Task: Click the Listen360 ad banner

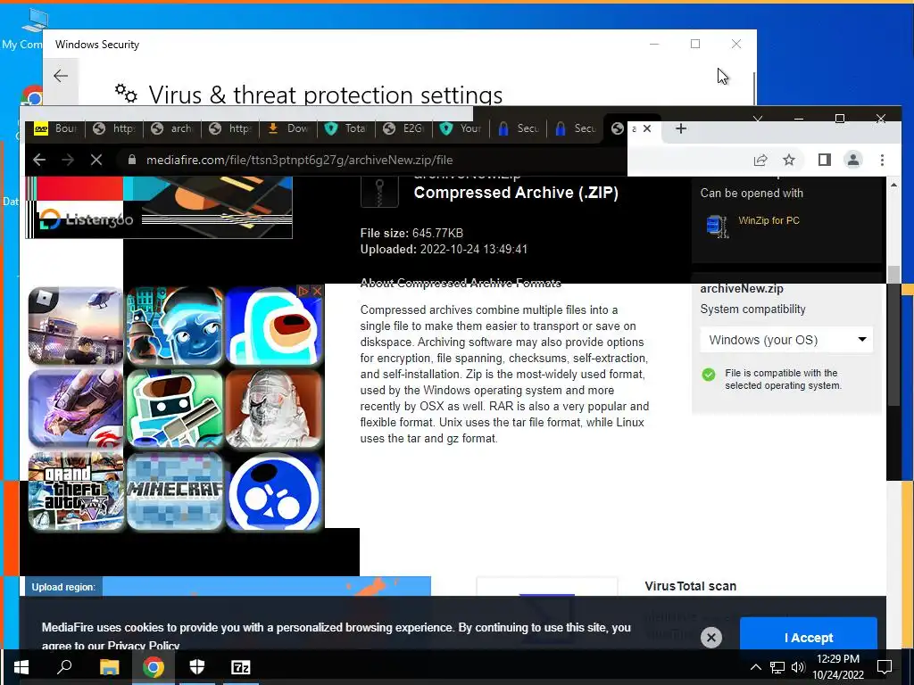Action: [159, 207]
